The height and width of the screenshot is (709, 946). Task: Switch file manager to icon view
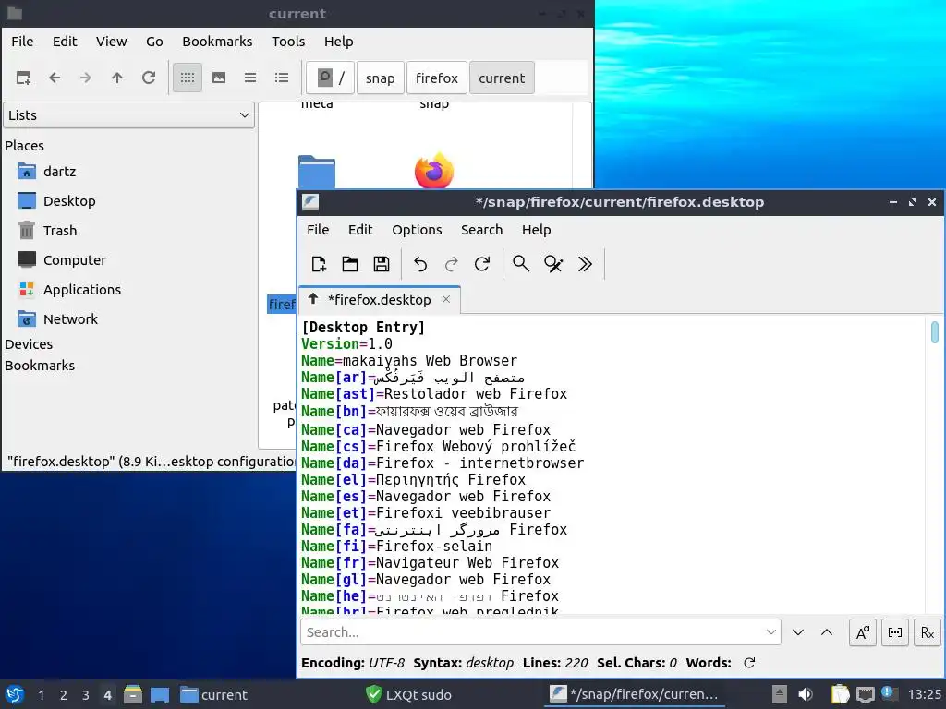(x=188, y=78)
